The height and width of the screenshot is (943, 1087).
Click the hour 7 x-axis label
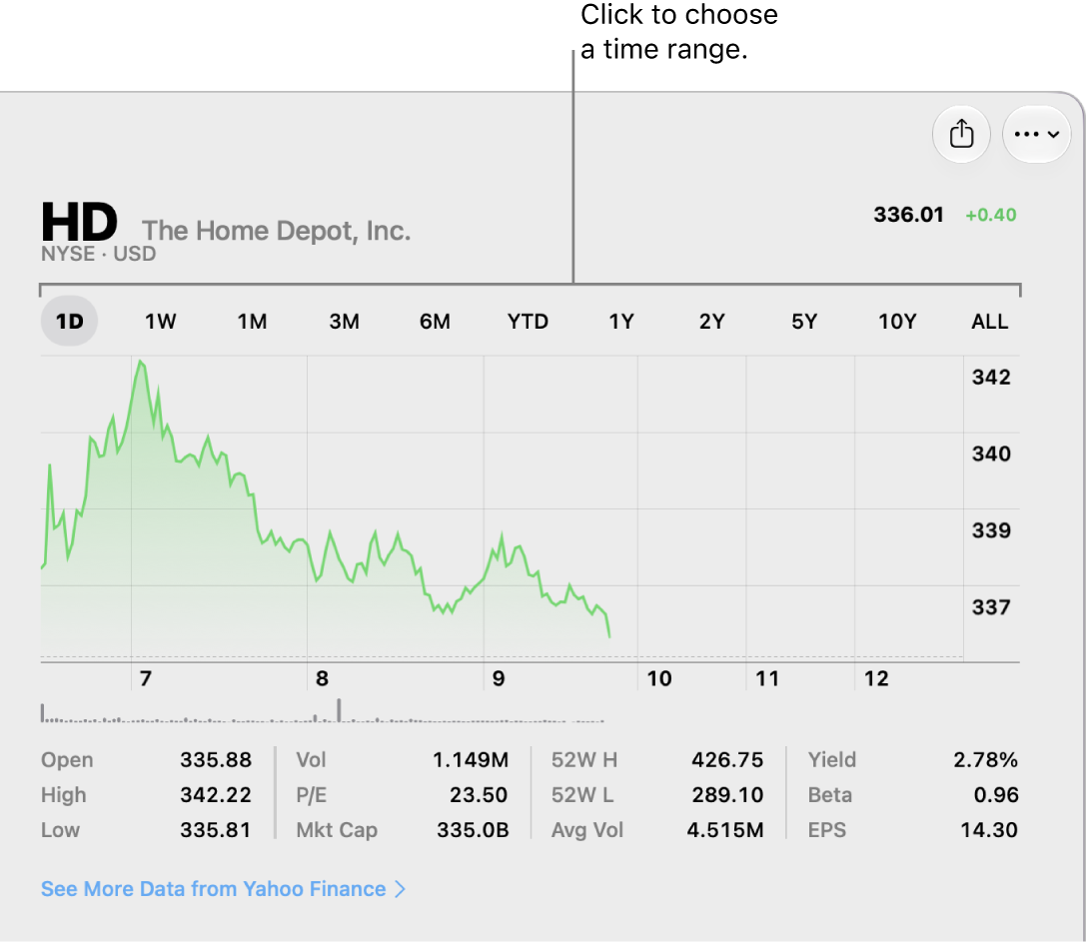tap(146, 678)
